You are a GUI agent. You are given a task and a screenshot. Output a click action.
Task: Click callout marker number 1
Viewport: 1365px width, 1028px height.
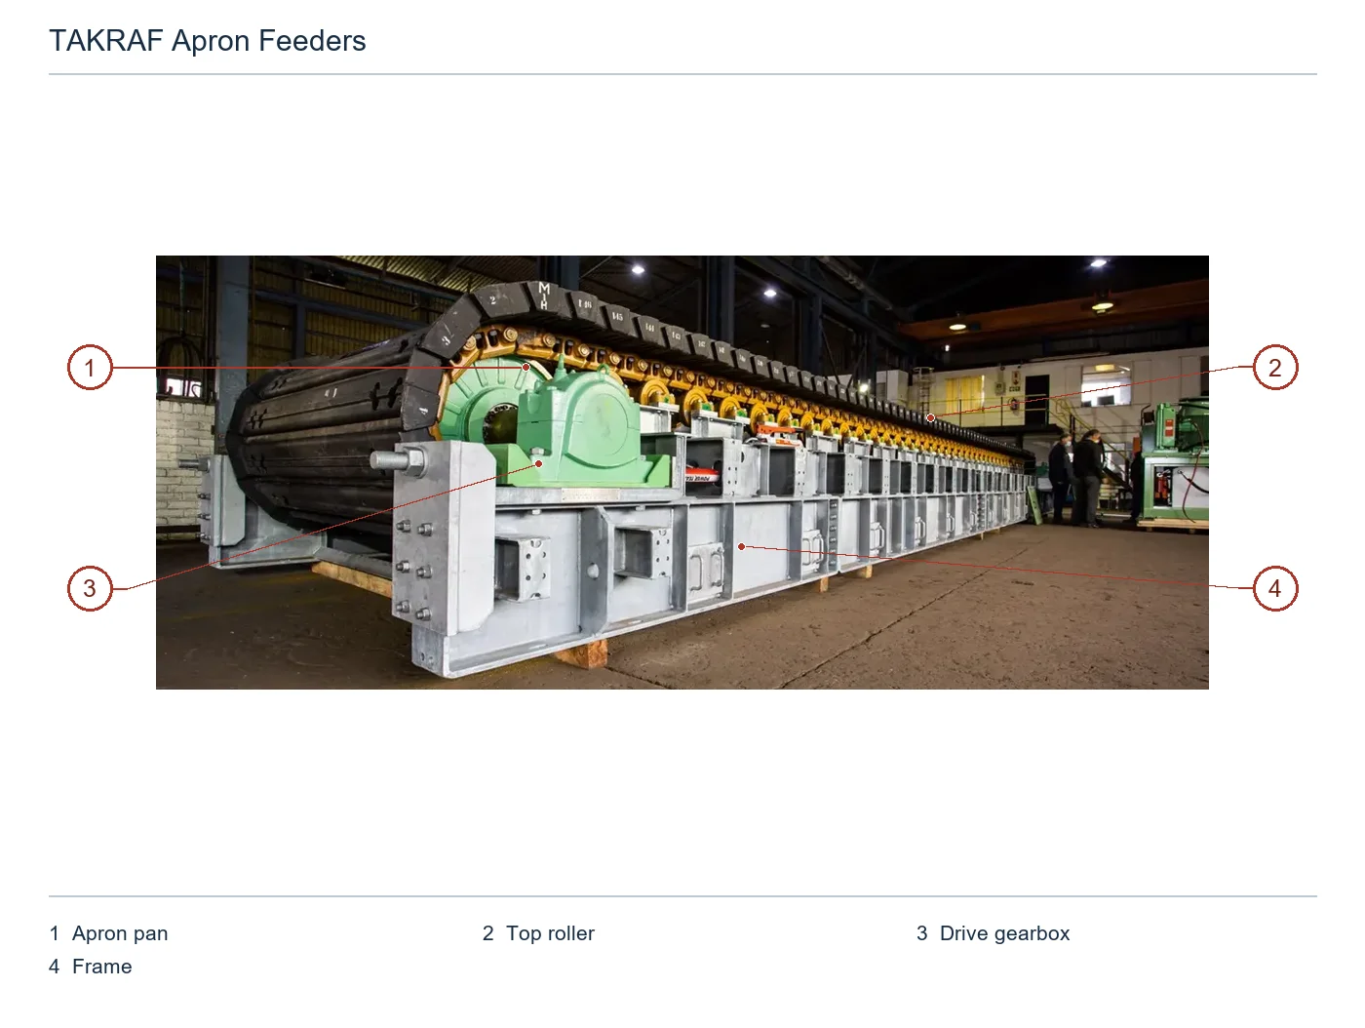90,368
